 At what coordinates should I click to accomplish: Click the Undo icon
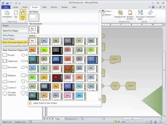(x=11, y=3)
